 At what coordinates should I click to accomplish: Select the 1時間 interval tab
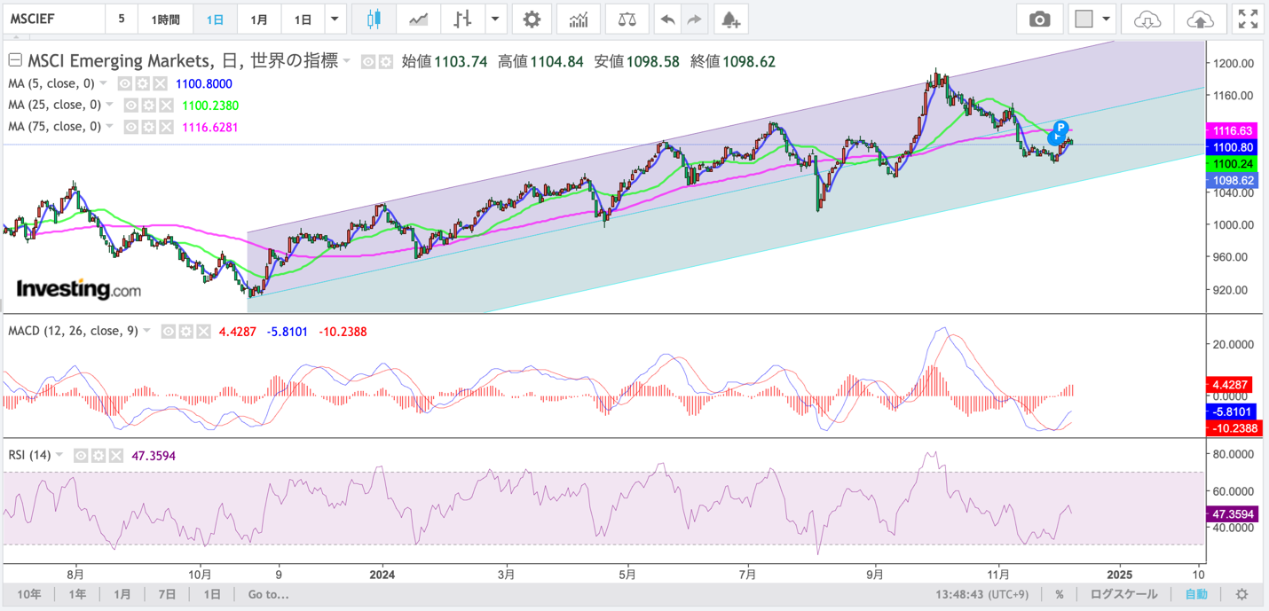pos(165,20)
